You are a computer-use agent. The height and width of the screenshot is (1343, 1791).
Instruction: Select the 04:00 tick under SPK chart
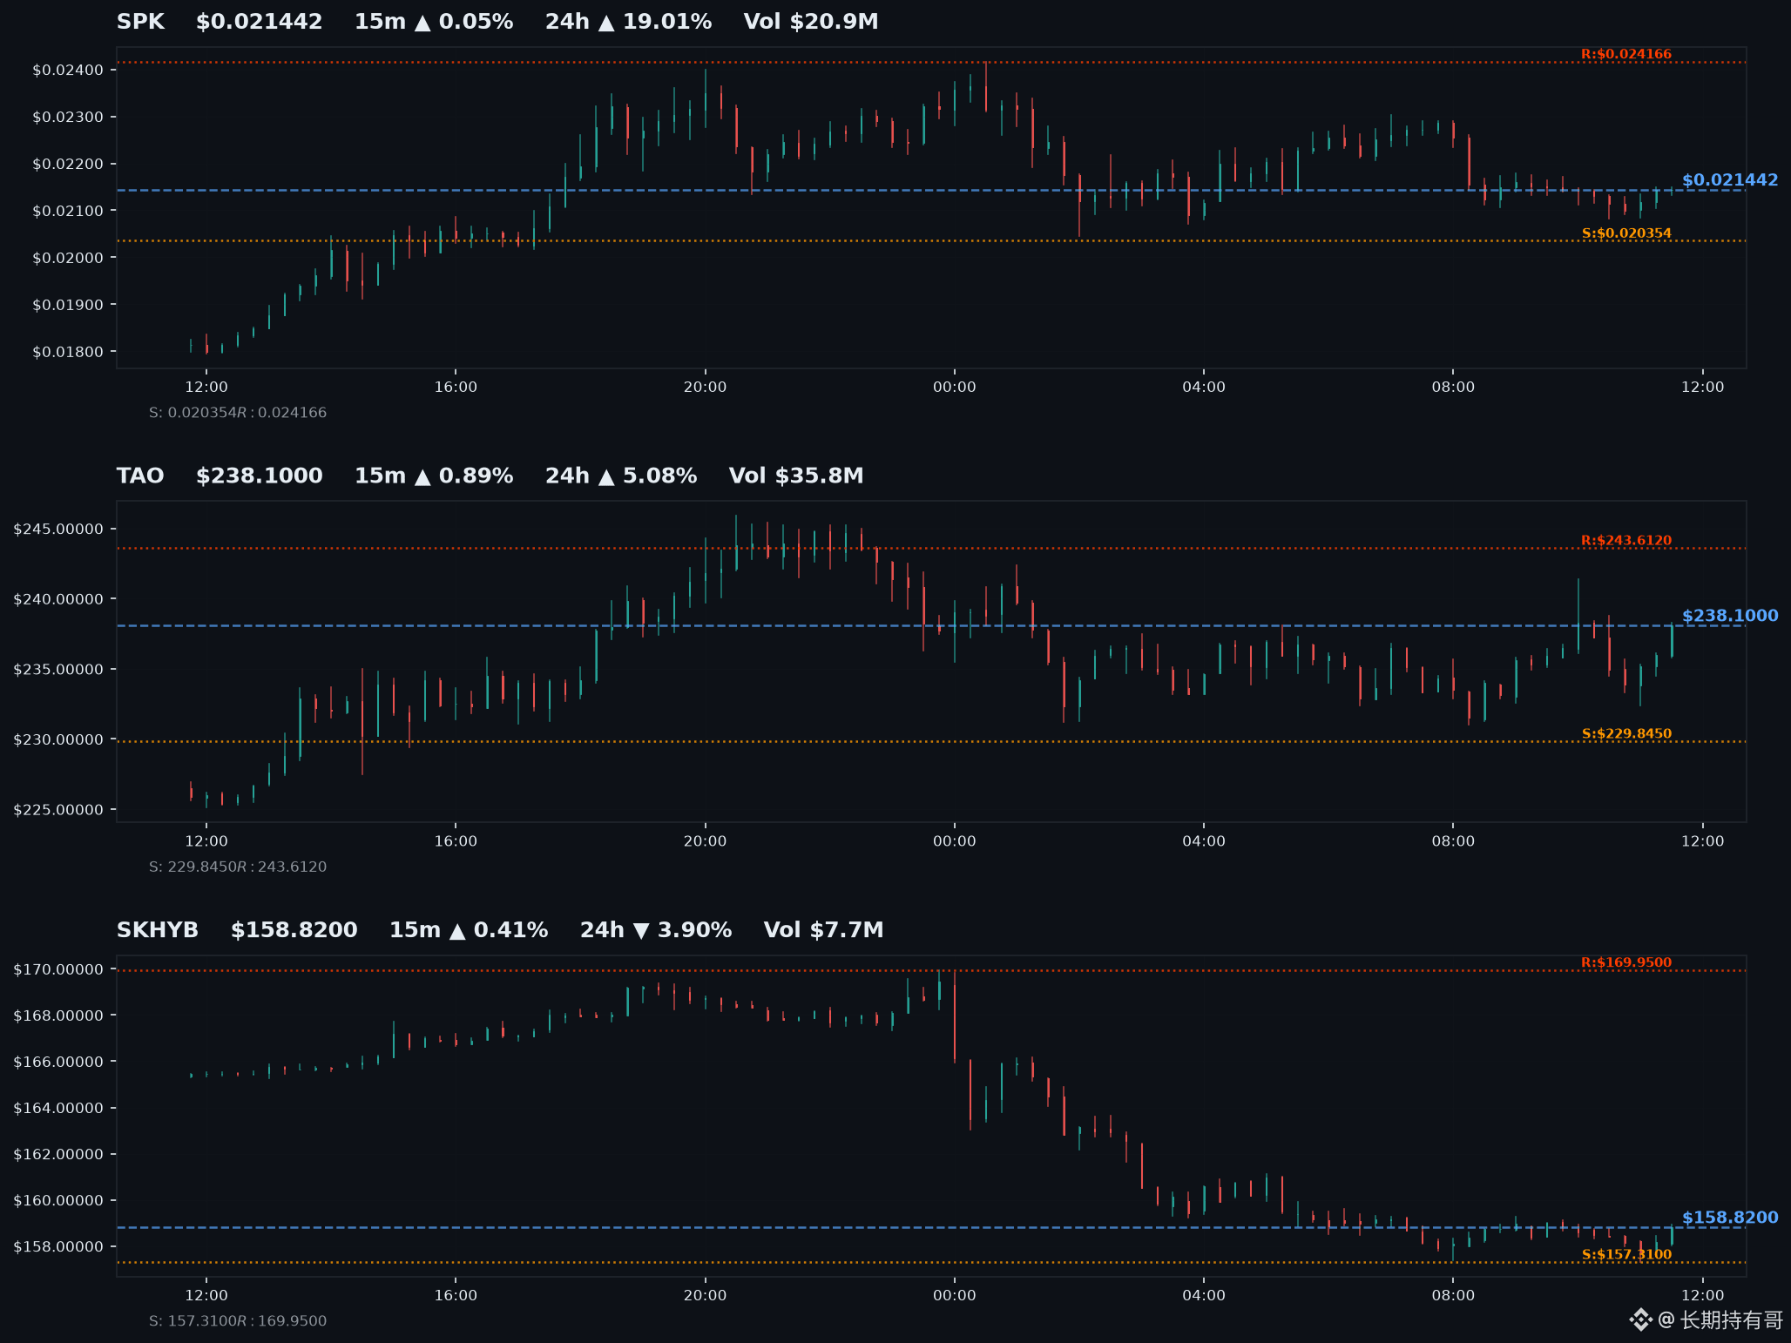[1204, 387]
